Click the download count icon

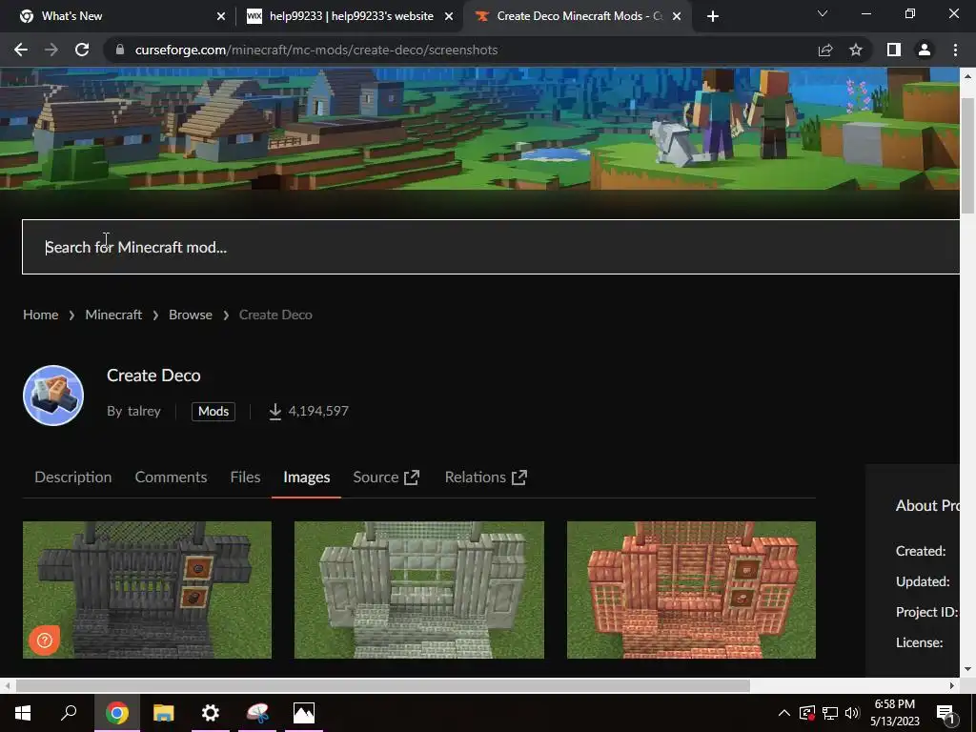[275, 412]
